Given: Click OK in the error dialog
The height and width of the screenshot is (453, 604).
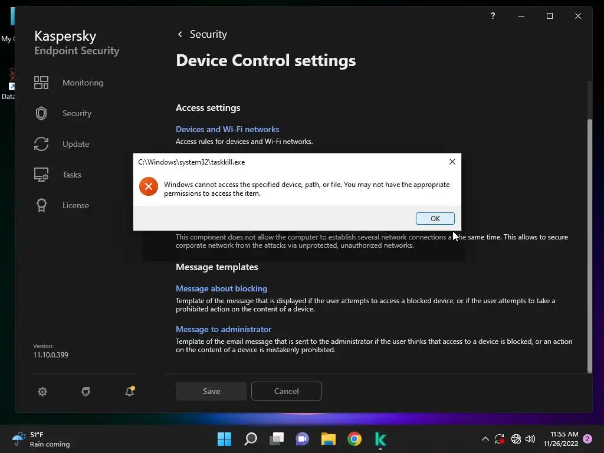Looking at the screenshot, I should click(435, 218).
